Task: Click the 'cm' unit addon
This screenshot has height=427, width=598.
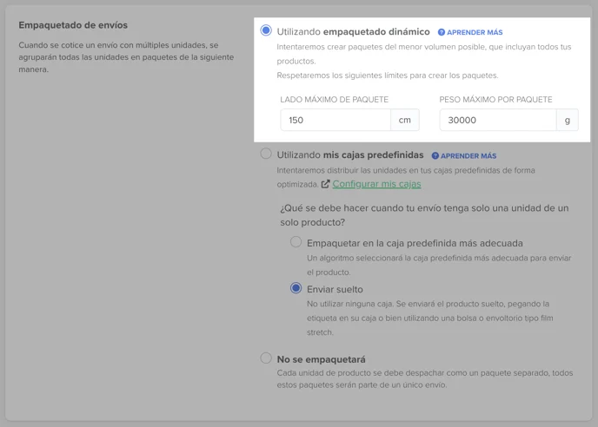Action: (x=404, y=120)
